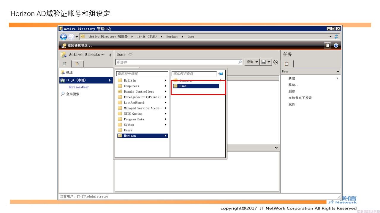Open the address bar dropdown arrow
Image resolution: width=380 pixels, height=213 pixels.
click(x=330, y=37)
